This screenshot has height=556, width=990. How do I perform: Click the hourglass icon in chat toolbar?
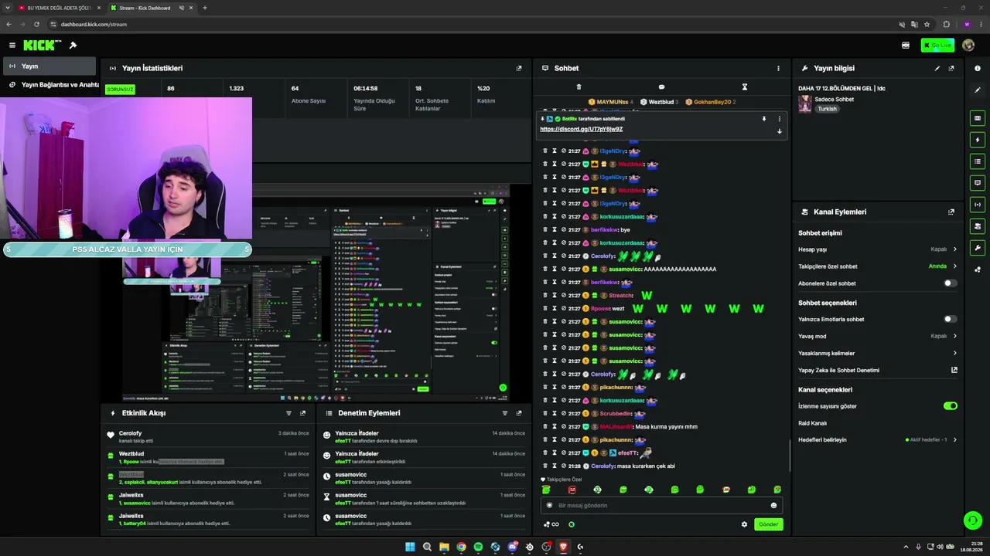click(x=744, y=87)
